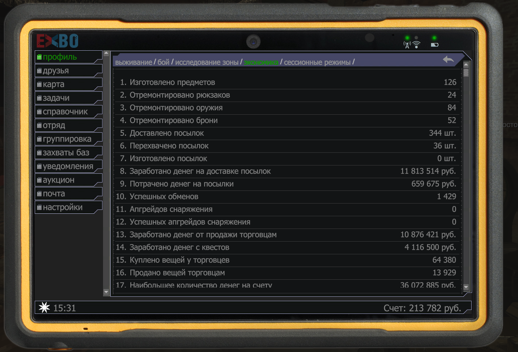Click the value 11 813 514 руб.
Image resolution: width=518 pixels, height=352 pixels.
coord(428,171)
